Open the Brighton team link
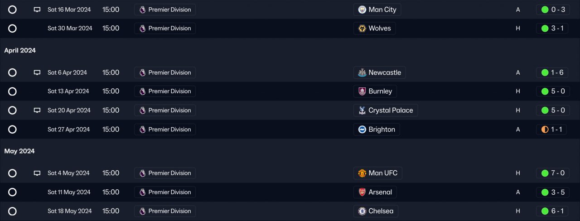Viewport: 580px width, 221px height. 382,130
